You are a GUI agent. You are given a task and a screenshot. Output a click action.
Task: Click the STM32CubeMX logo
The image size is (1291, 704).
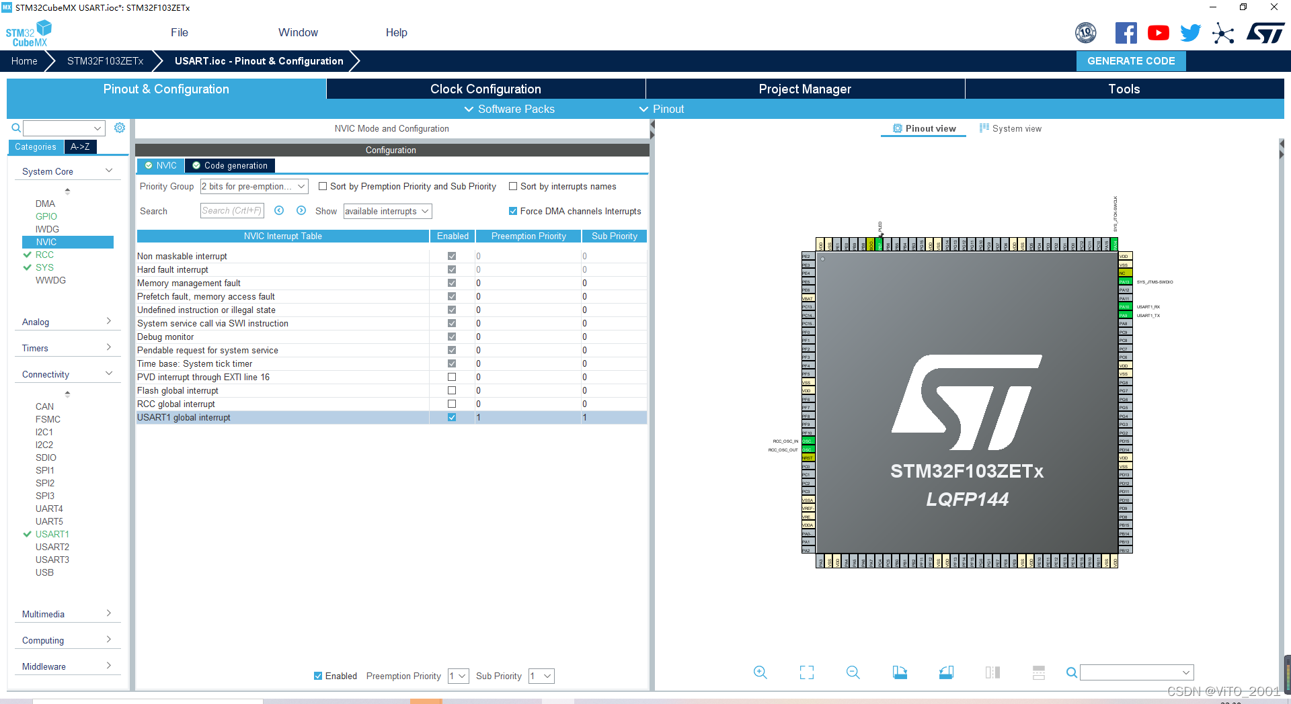(28, 33)
